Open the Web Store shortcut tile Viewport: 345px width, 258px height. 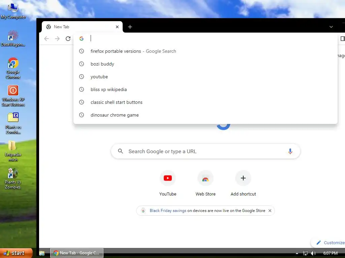click(x=206, y=183)
